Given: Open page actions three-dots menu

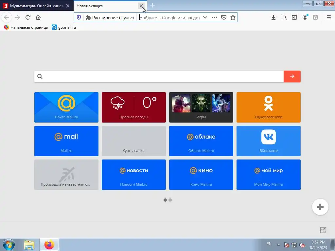Looking at the screenshot, I should click(215, 18).
